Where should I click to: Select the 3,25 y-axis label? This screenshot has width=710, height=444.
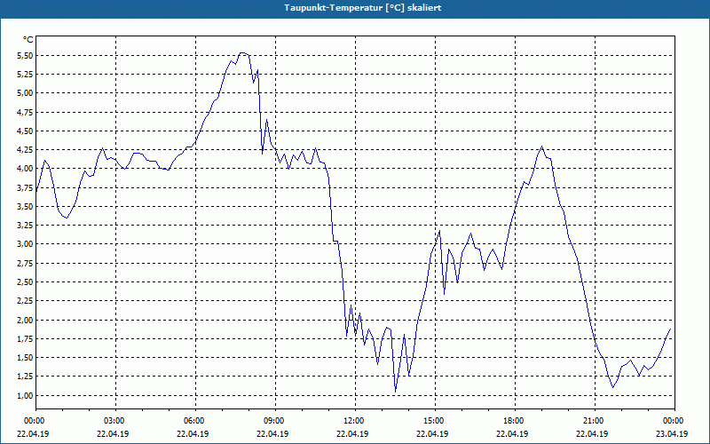(x=25, y=226)
